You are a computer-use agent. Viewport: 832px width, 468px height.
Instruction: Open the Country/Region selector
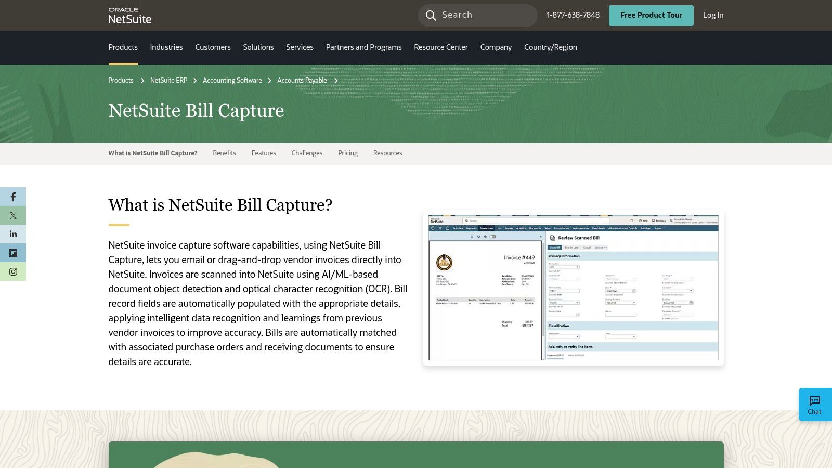tap(550, 47)
